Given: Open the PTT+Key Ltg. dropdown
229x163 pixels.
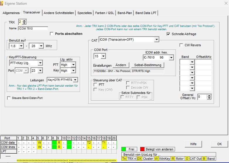Looking at the screenshot, I should [40, 63].
